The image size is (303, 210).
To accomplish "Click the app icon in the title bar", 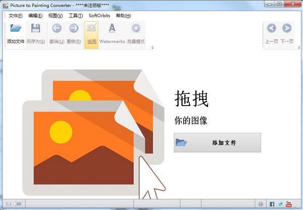I will coord(6,6).
